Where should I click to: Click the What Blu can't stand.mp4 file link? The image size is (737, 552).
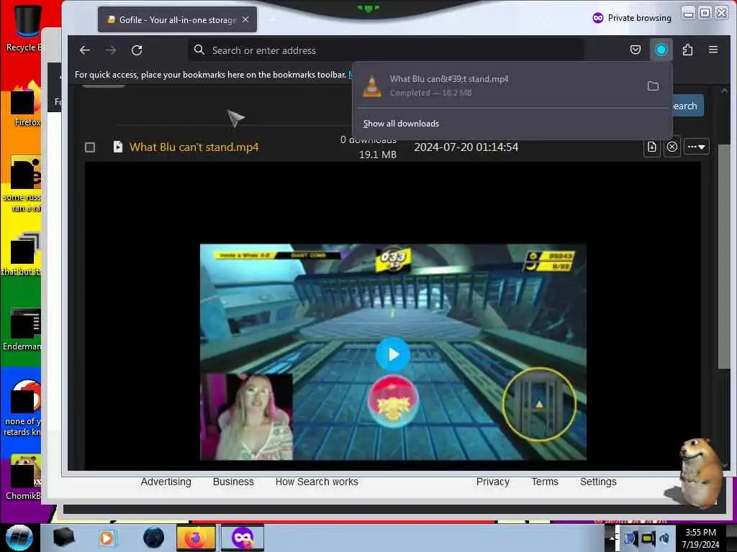point(194,147)
